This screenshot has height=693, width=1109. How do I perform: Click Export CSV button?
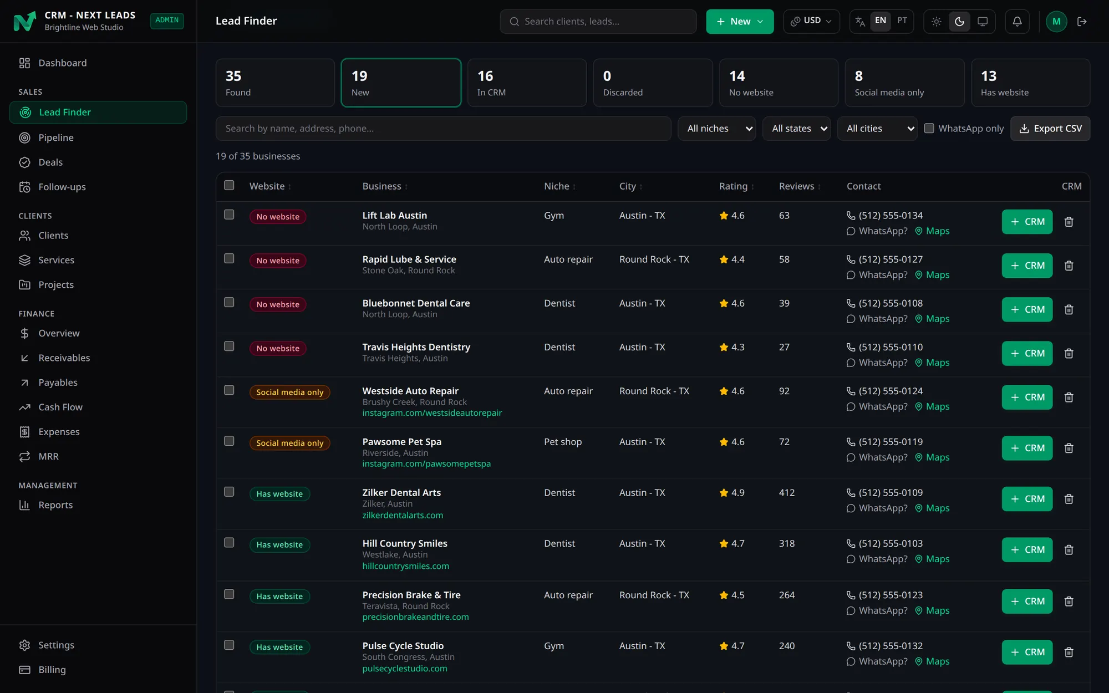coord(1050,129)
